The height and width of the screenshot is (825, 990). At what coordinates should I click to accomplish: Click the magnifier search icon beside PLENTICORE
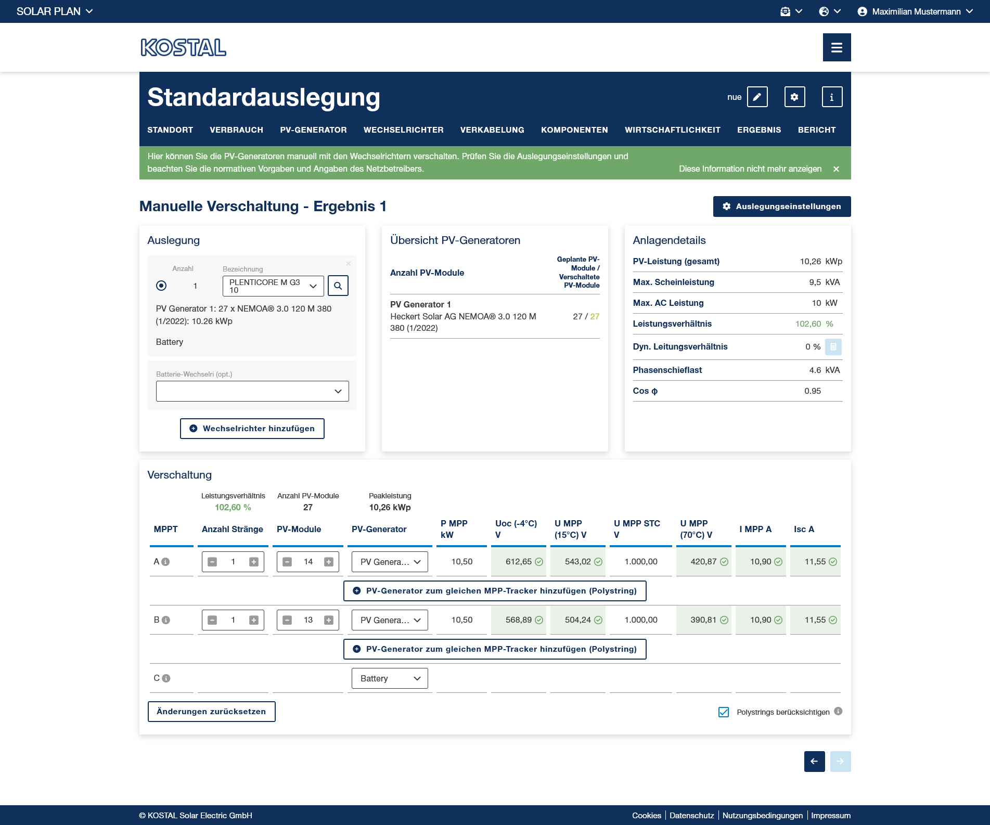point(338,286)
